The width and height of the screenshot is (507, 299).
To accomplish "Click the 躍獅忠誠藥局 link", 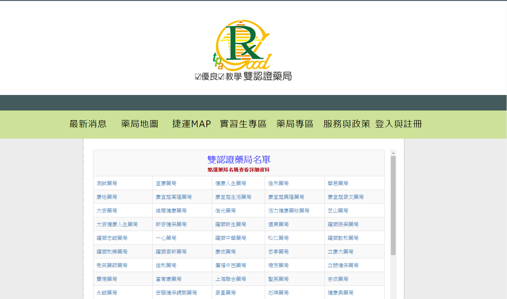I will 112,238.
